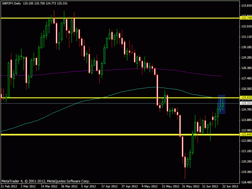
Task: Click the blue highlighted rectangle around recent candles
Action: 221,104
